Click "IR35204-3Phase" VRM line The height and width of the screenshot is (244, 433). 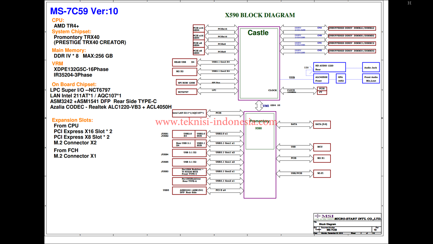tap(73, 75)
